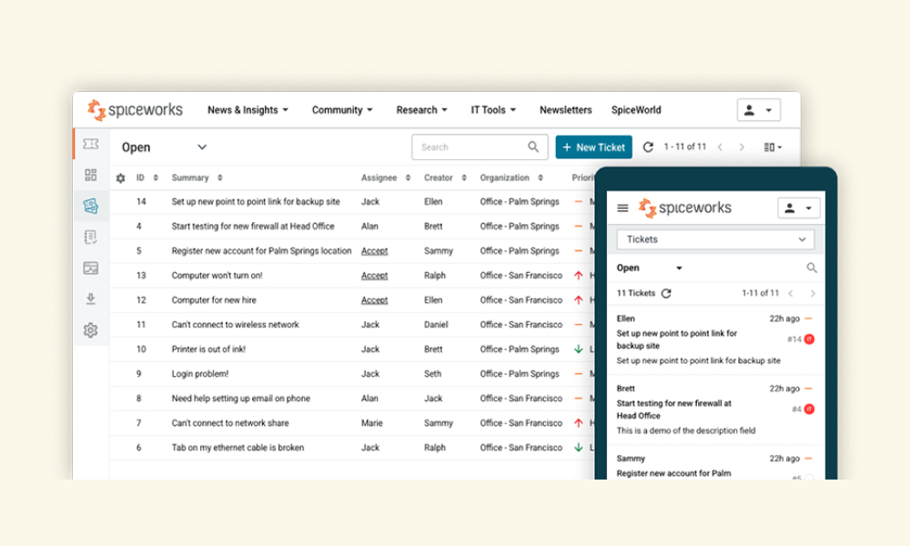Open the News & Insights menu
910x546 pixels.
click(248, 110)
